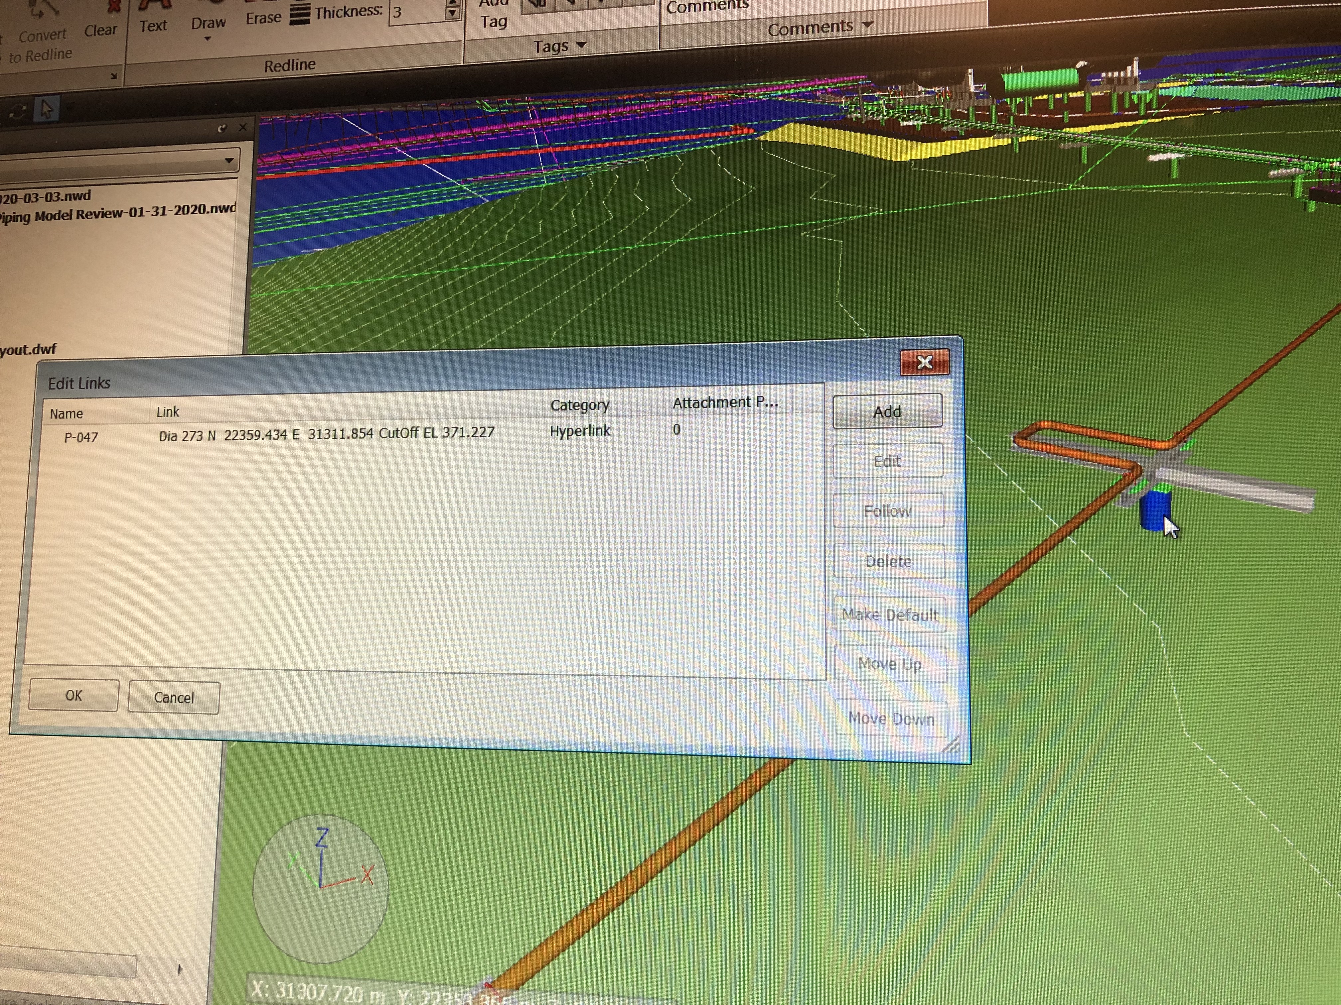Click Follow in Edit Links dialog

tap(888, 511)
